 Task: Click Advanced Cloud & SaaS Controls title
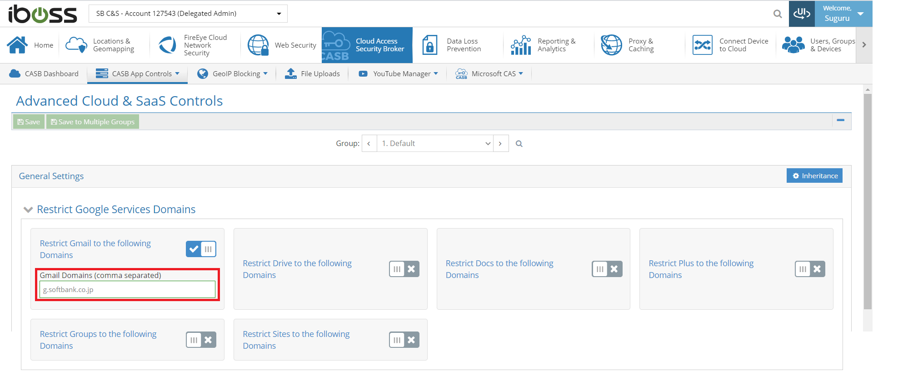click(120, 101)
